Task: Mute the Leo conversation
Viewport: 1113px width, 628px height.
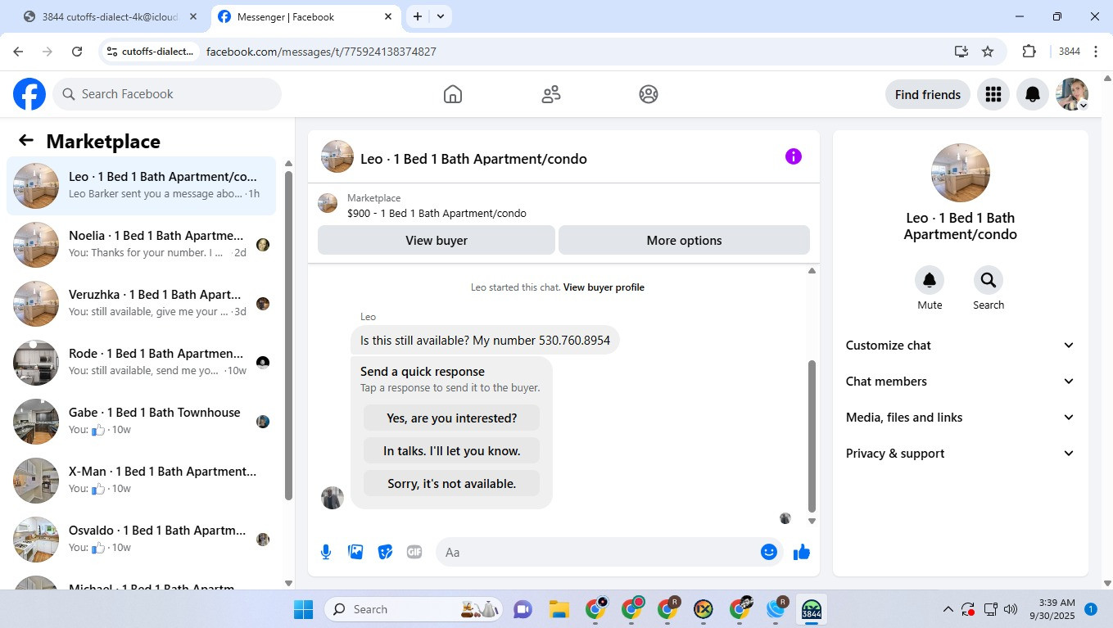Action: tap(930, 280)
